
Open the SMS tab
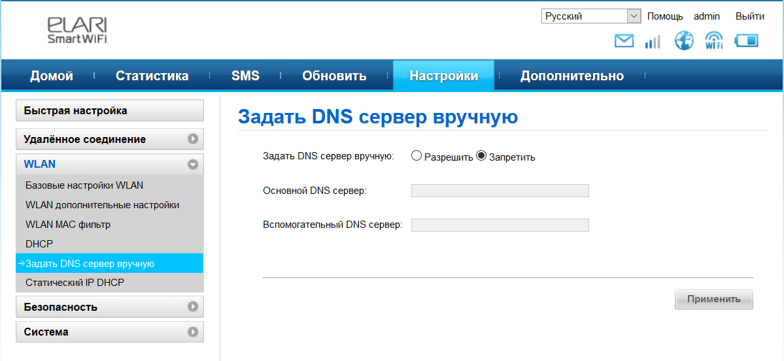coord(245,76)
